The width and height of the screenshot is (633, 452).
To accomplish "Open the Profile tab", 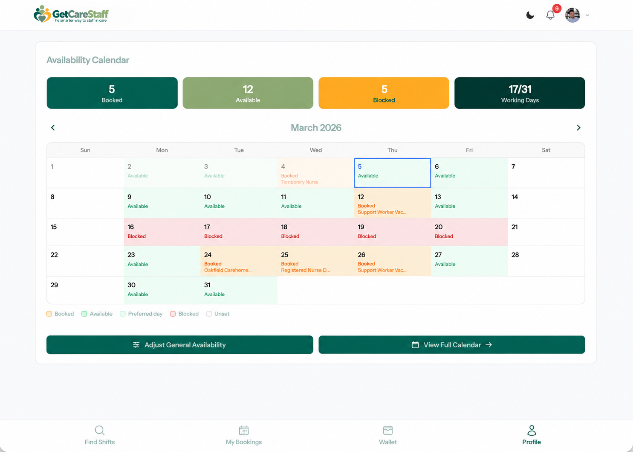I will [x=532, y=435].
